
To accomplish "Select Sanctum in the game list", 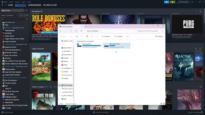I will pyautogui.click(x=8, y=58).
